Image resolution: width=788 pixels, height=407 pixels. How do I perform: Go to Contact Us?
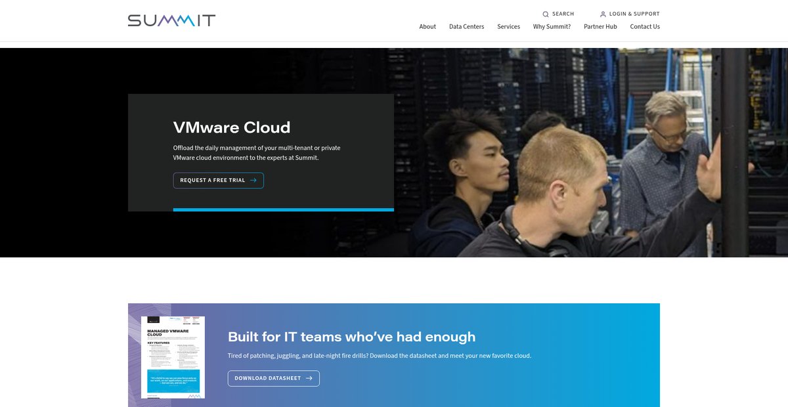645,27
